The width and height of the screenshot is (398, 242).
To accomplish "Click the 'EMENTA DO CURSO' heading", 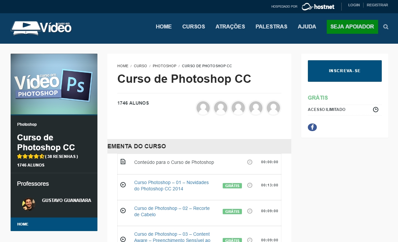I will 137,146.
